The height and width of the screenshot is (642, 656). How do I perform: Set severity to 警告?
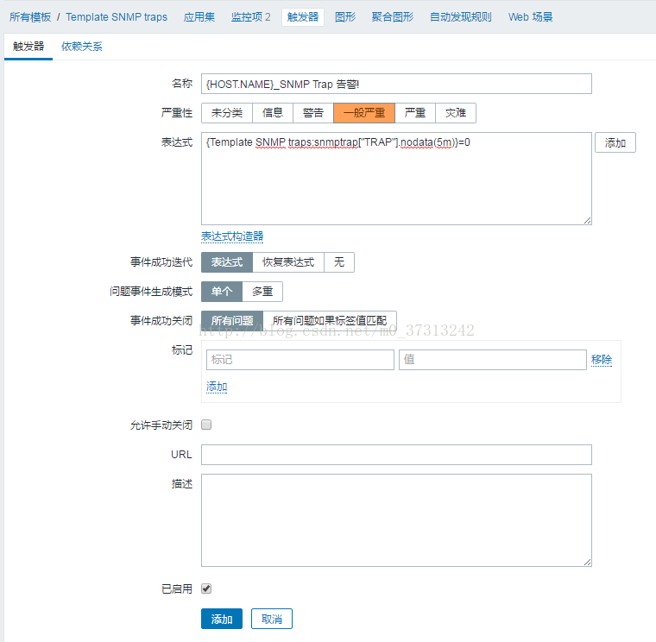(x=313, y=113)
